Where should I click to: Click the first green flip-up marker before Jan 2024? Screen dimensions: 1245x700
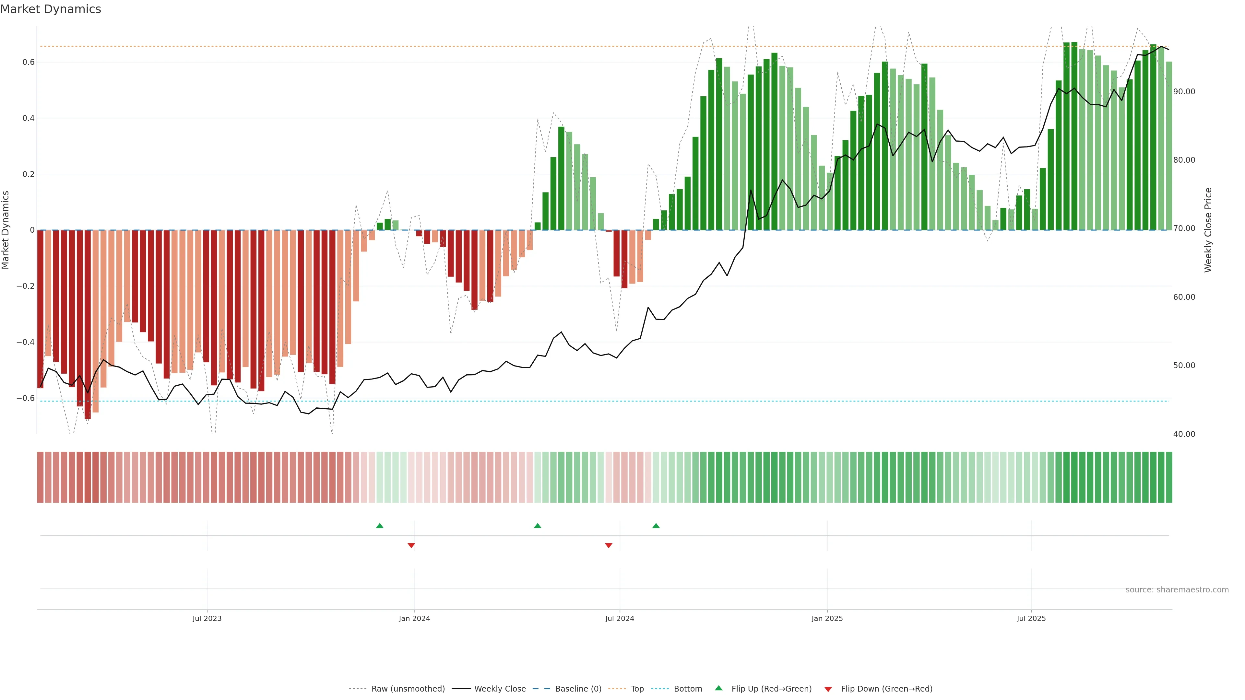pyautogui.click(x=379, y=526)
